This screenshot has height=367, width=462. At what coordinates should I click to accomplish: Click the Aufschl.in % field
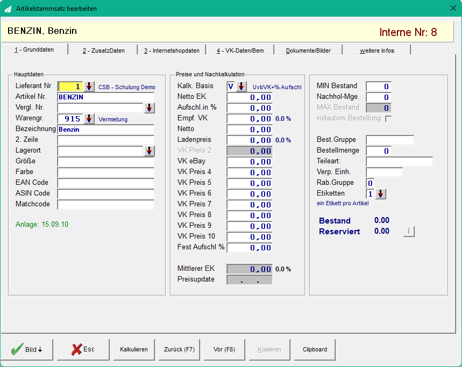click(250, 108)
